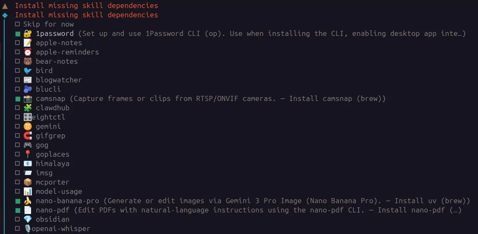
Task: Click the bar chart icon for model-usage
Action: click(x=27, y=191)
